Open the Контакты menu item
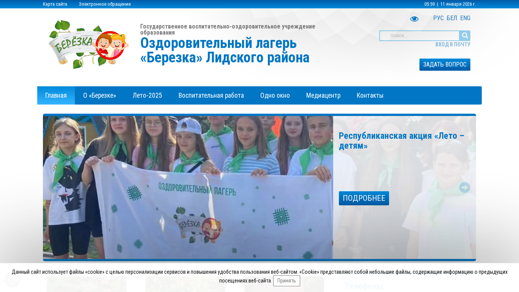This screenshot has height=292, width=519. coord(370,95)
